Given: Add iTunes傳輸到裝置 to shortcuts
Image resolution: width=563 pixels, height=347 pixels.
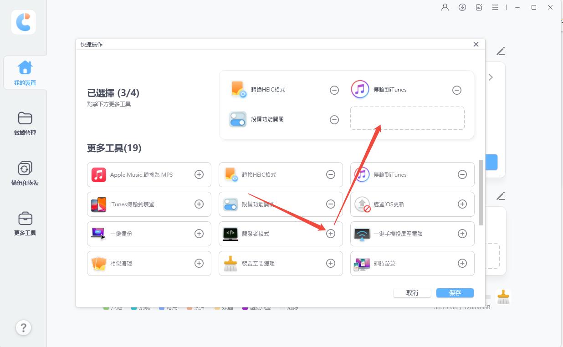Looking at the screenshot, I should click(199, 204).
